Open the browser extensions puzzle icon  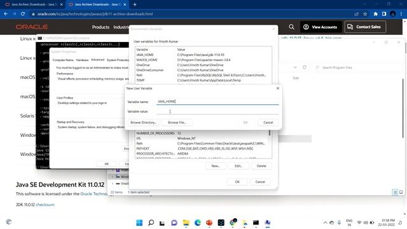pos(376,14)
